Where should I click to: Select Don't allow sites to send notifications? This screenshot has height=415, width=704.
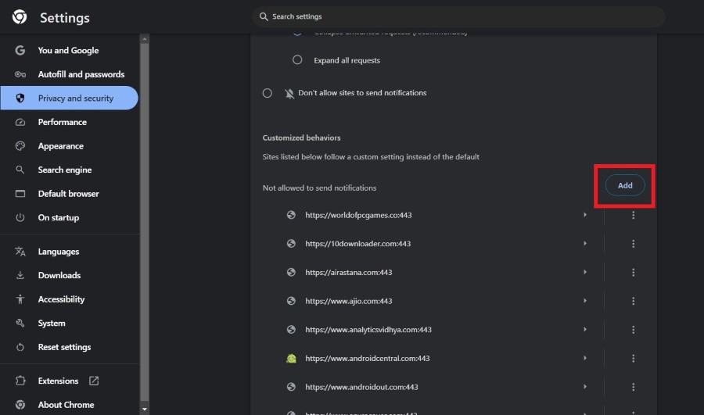click(268, 93)
